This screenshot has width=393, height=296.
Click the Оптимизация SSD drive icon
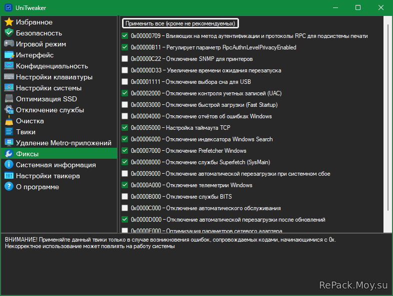coord(8,99)
